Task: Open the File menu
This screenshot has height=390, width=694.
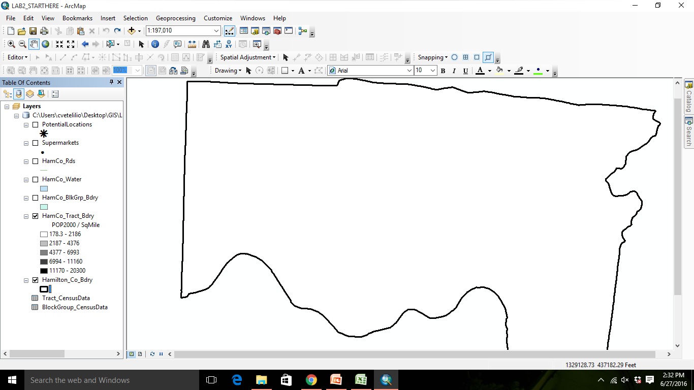Action: tap(11, 18)
